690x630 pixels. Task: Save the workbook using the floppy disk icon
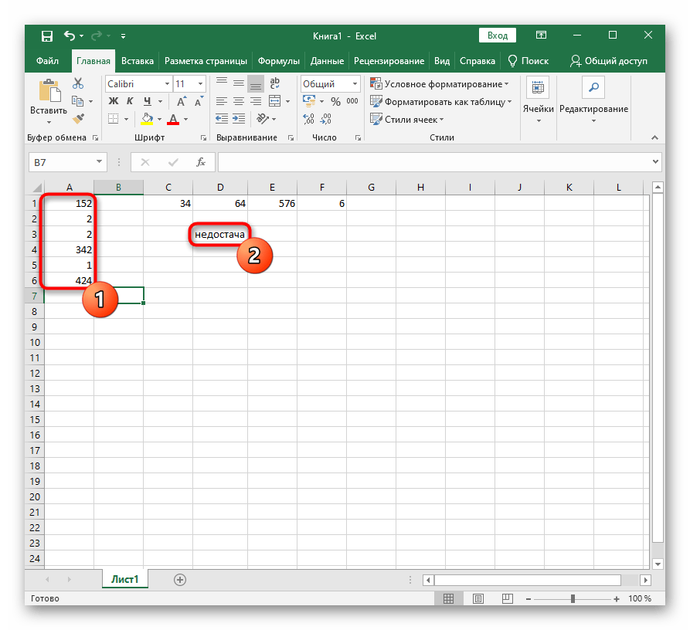click(47, 36)
